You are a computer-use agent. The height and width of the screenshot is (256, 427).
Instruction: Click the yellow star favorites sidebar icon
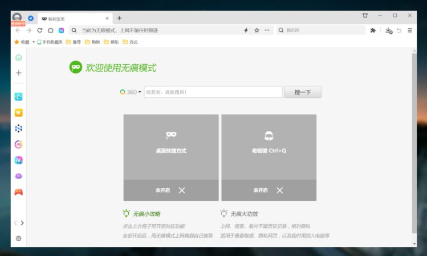pyautogui.click(x=18, y=113)
